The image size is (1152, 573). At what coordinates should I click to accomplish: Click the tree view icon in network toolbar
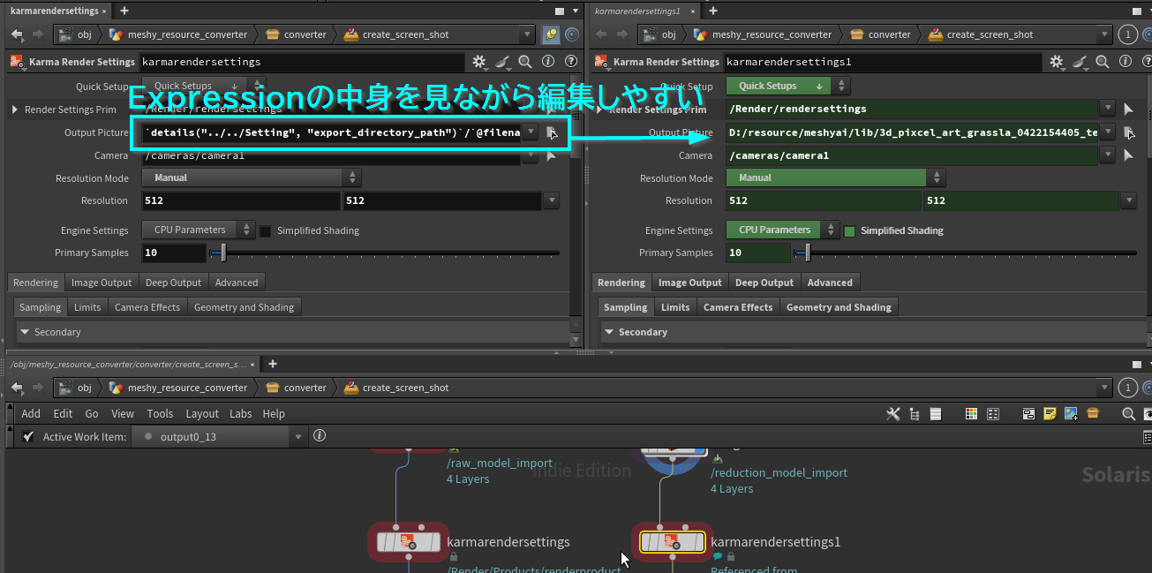click(x=915, y=413)
